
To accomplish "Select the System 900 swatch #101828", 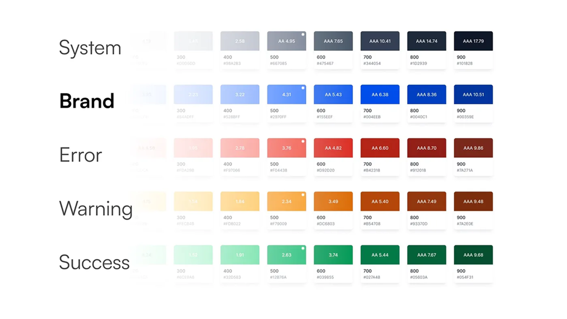I will pyautogui.click(x=473, y=41).
